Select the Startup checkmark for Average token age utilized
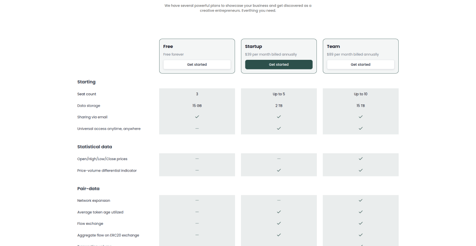Image resolution: width=476 pixels, height=246 pixels. point(279,212)
